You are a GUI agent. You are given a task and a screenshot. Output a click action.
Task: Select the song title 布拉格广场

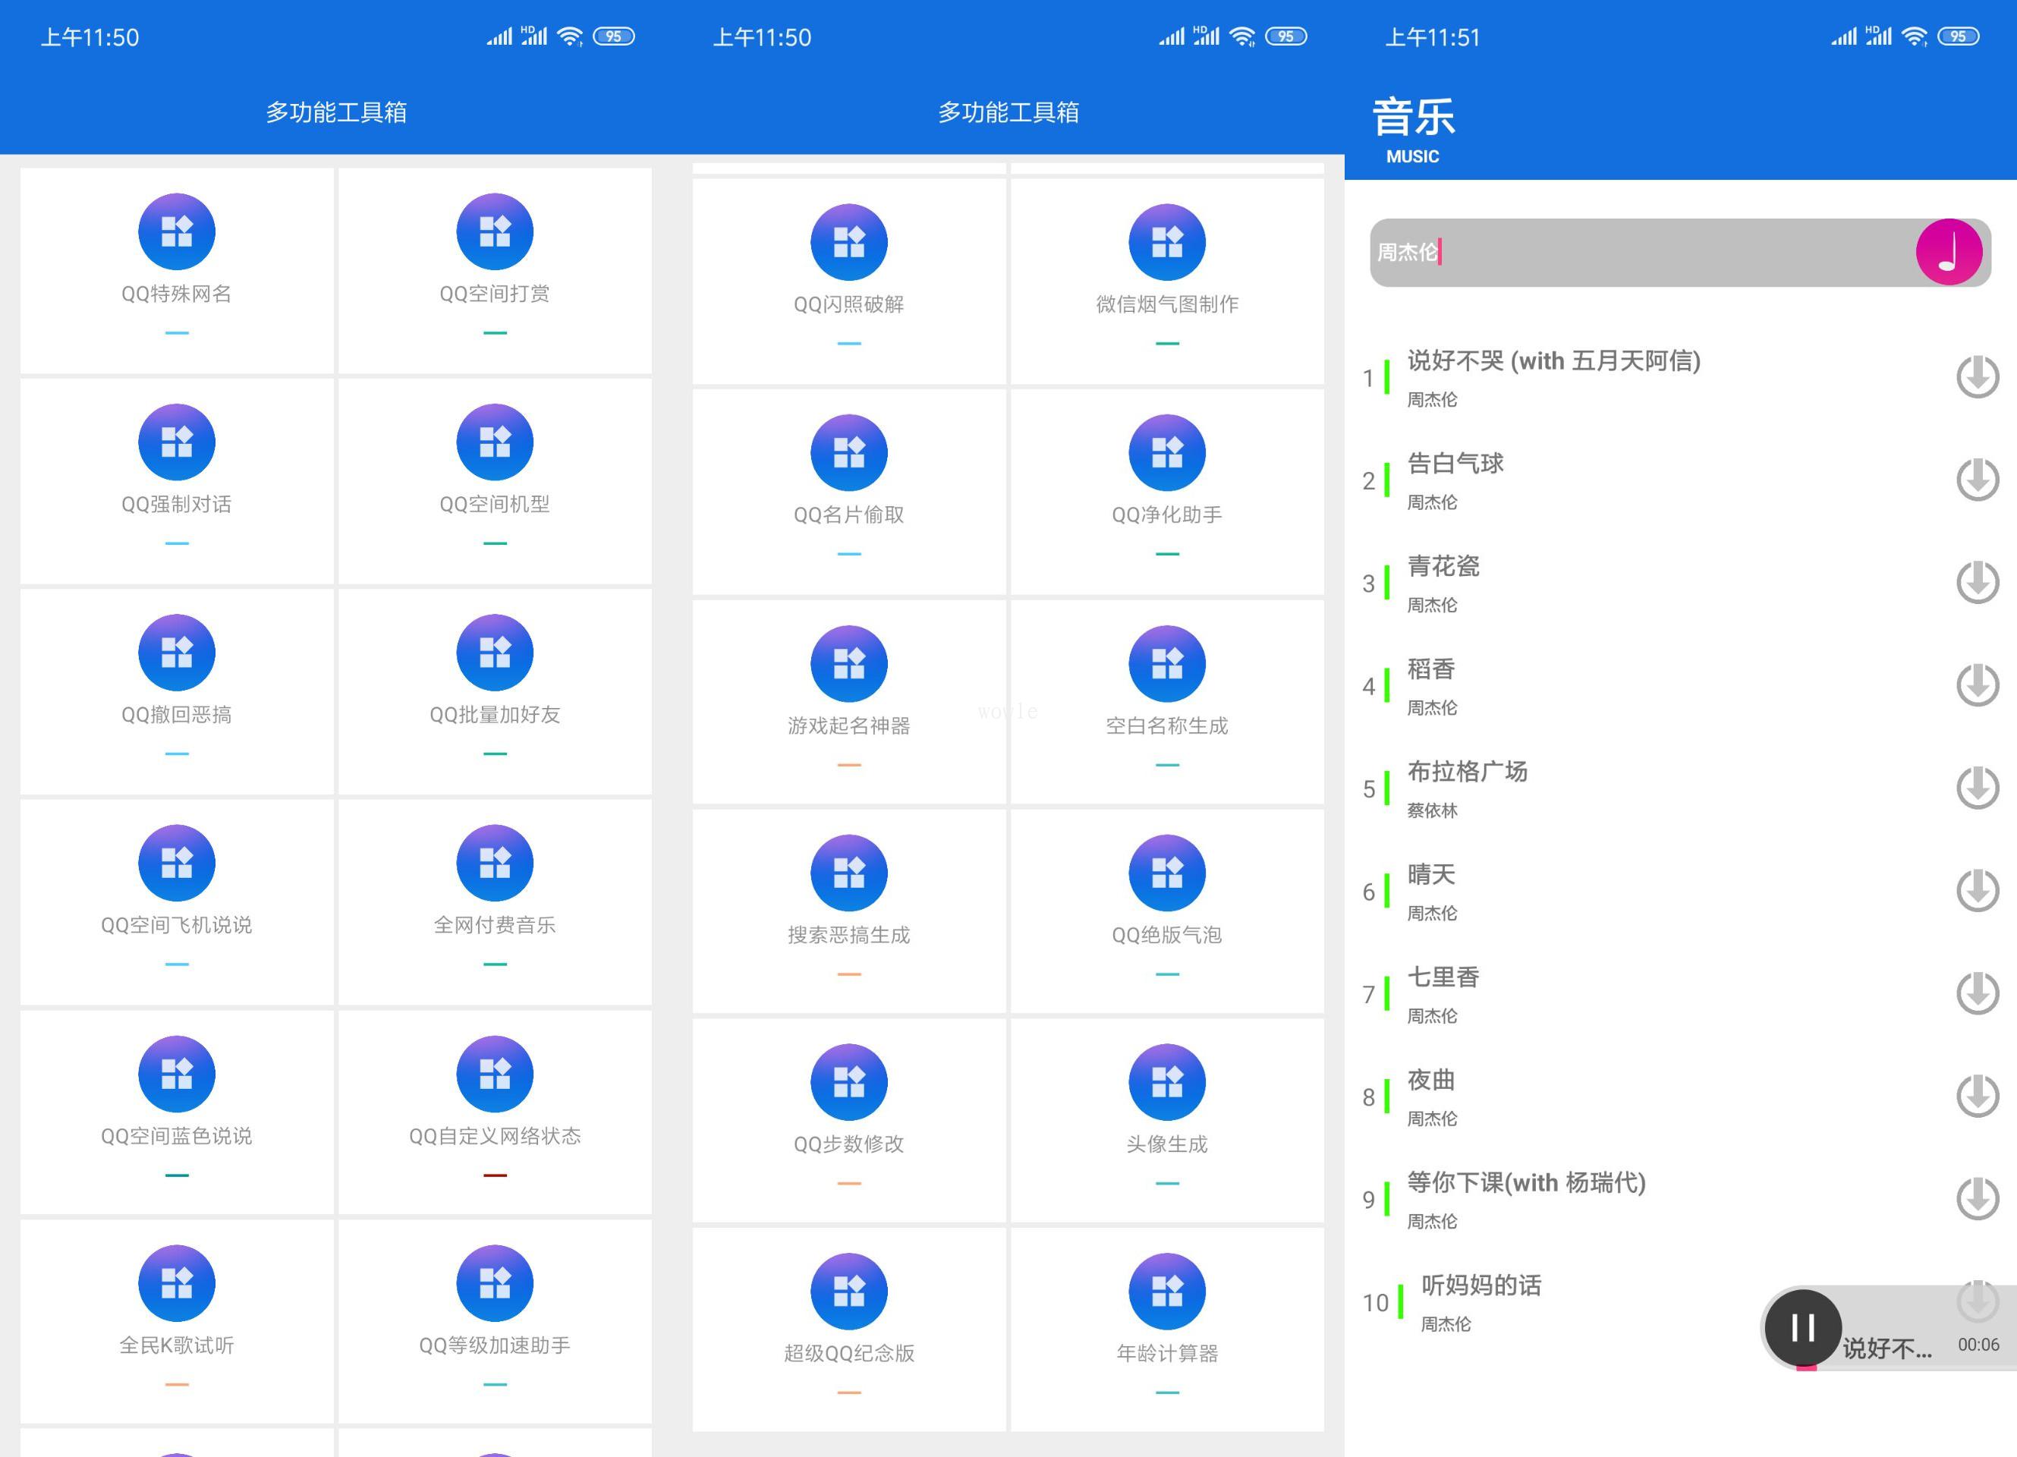tap(1468, 771)
